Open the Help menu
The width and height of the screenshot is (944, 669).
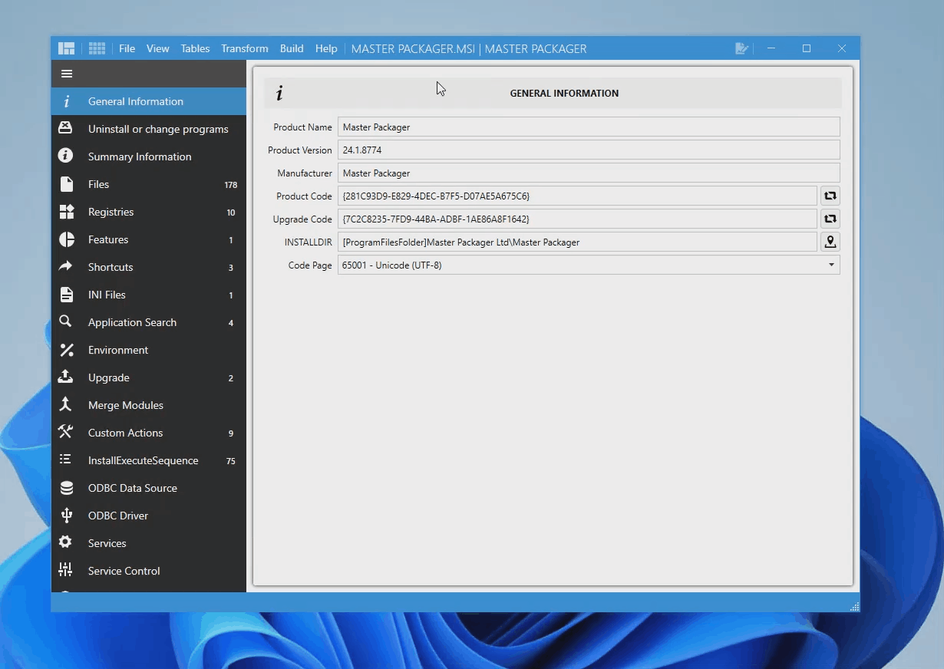pyautogui.click(x=326, y=48)
